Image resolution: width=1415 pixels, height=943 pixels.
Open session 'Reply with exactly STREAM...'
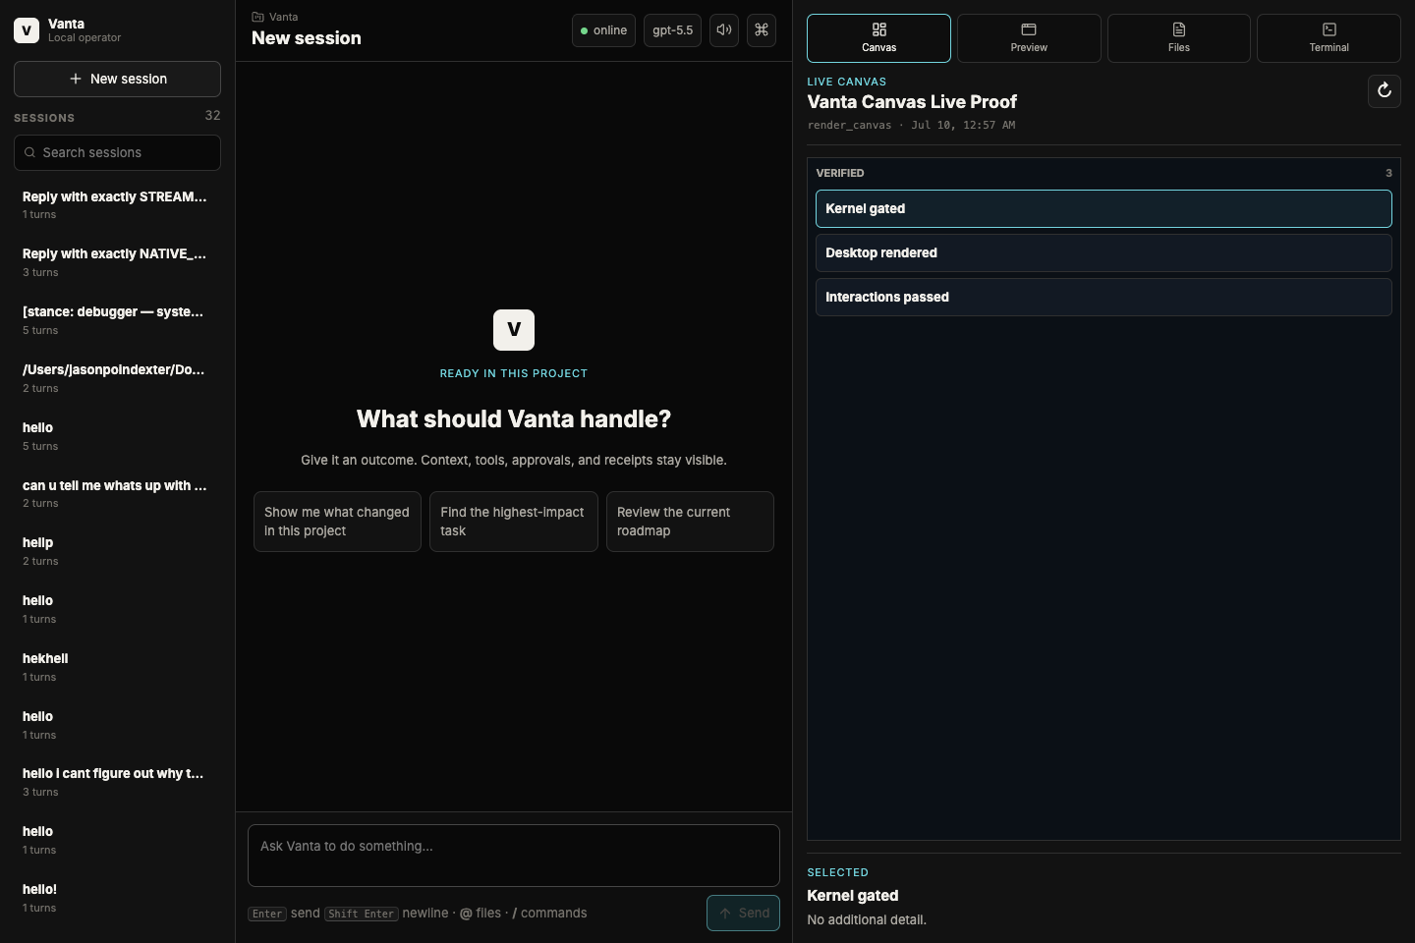tap(117, 204)
